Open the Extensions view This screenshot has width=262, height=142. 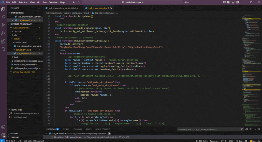click(3, 41)
